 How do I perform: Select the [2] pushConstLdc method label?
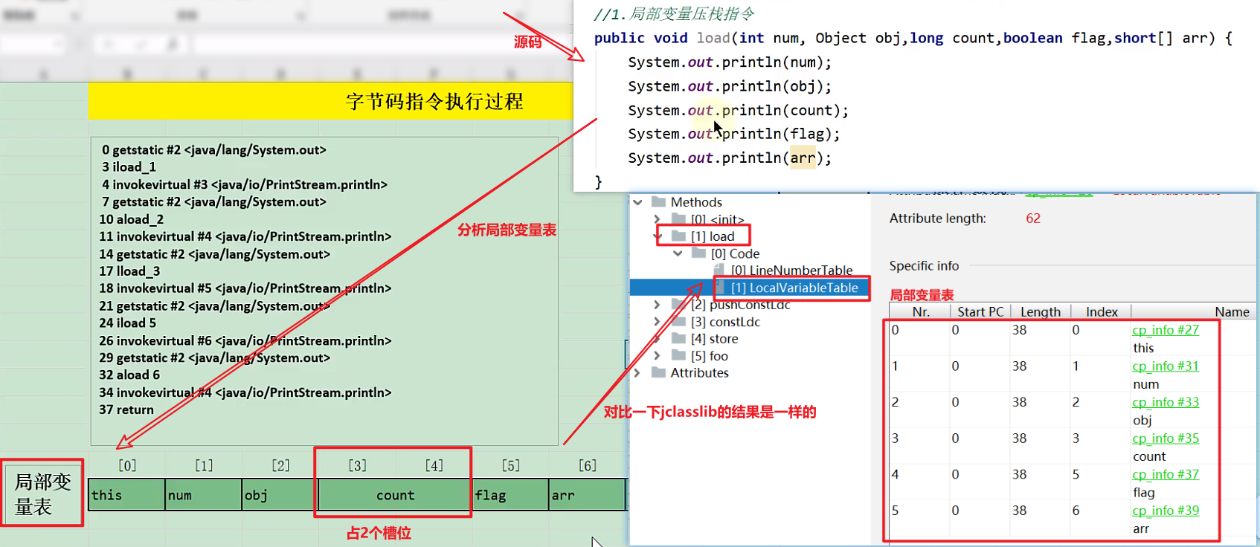tap(740, 305)
